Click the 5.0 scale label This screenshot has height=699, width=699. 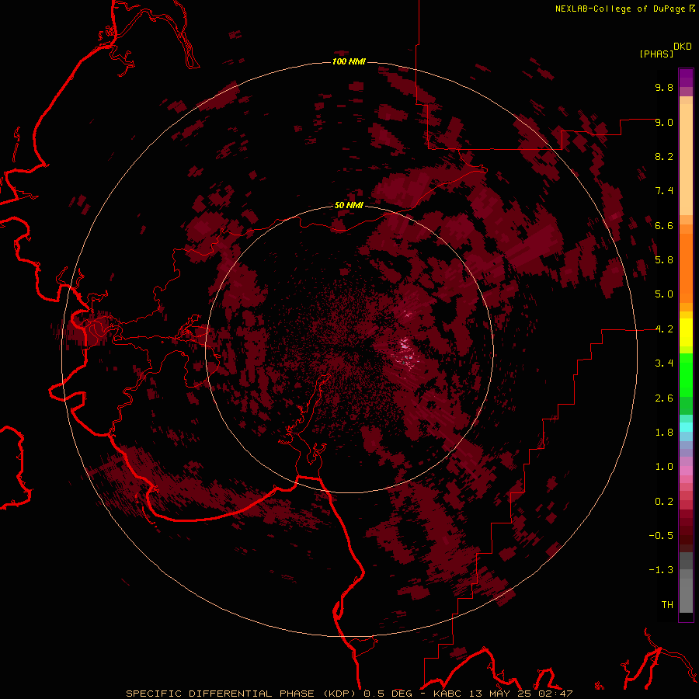point(664,294)
